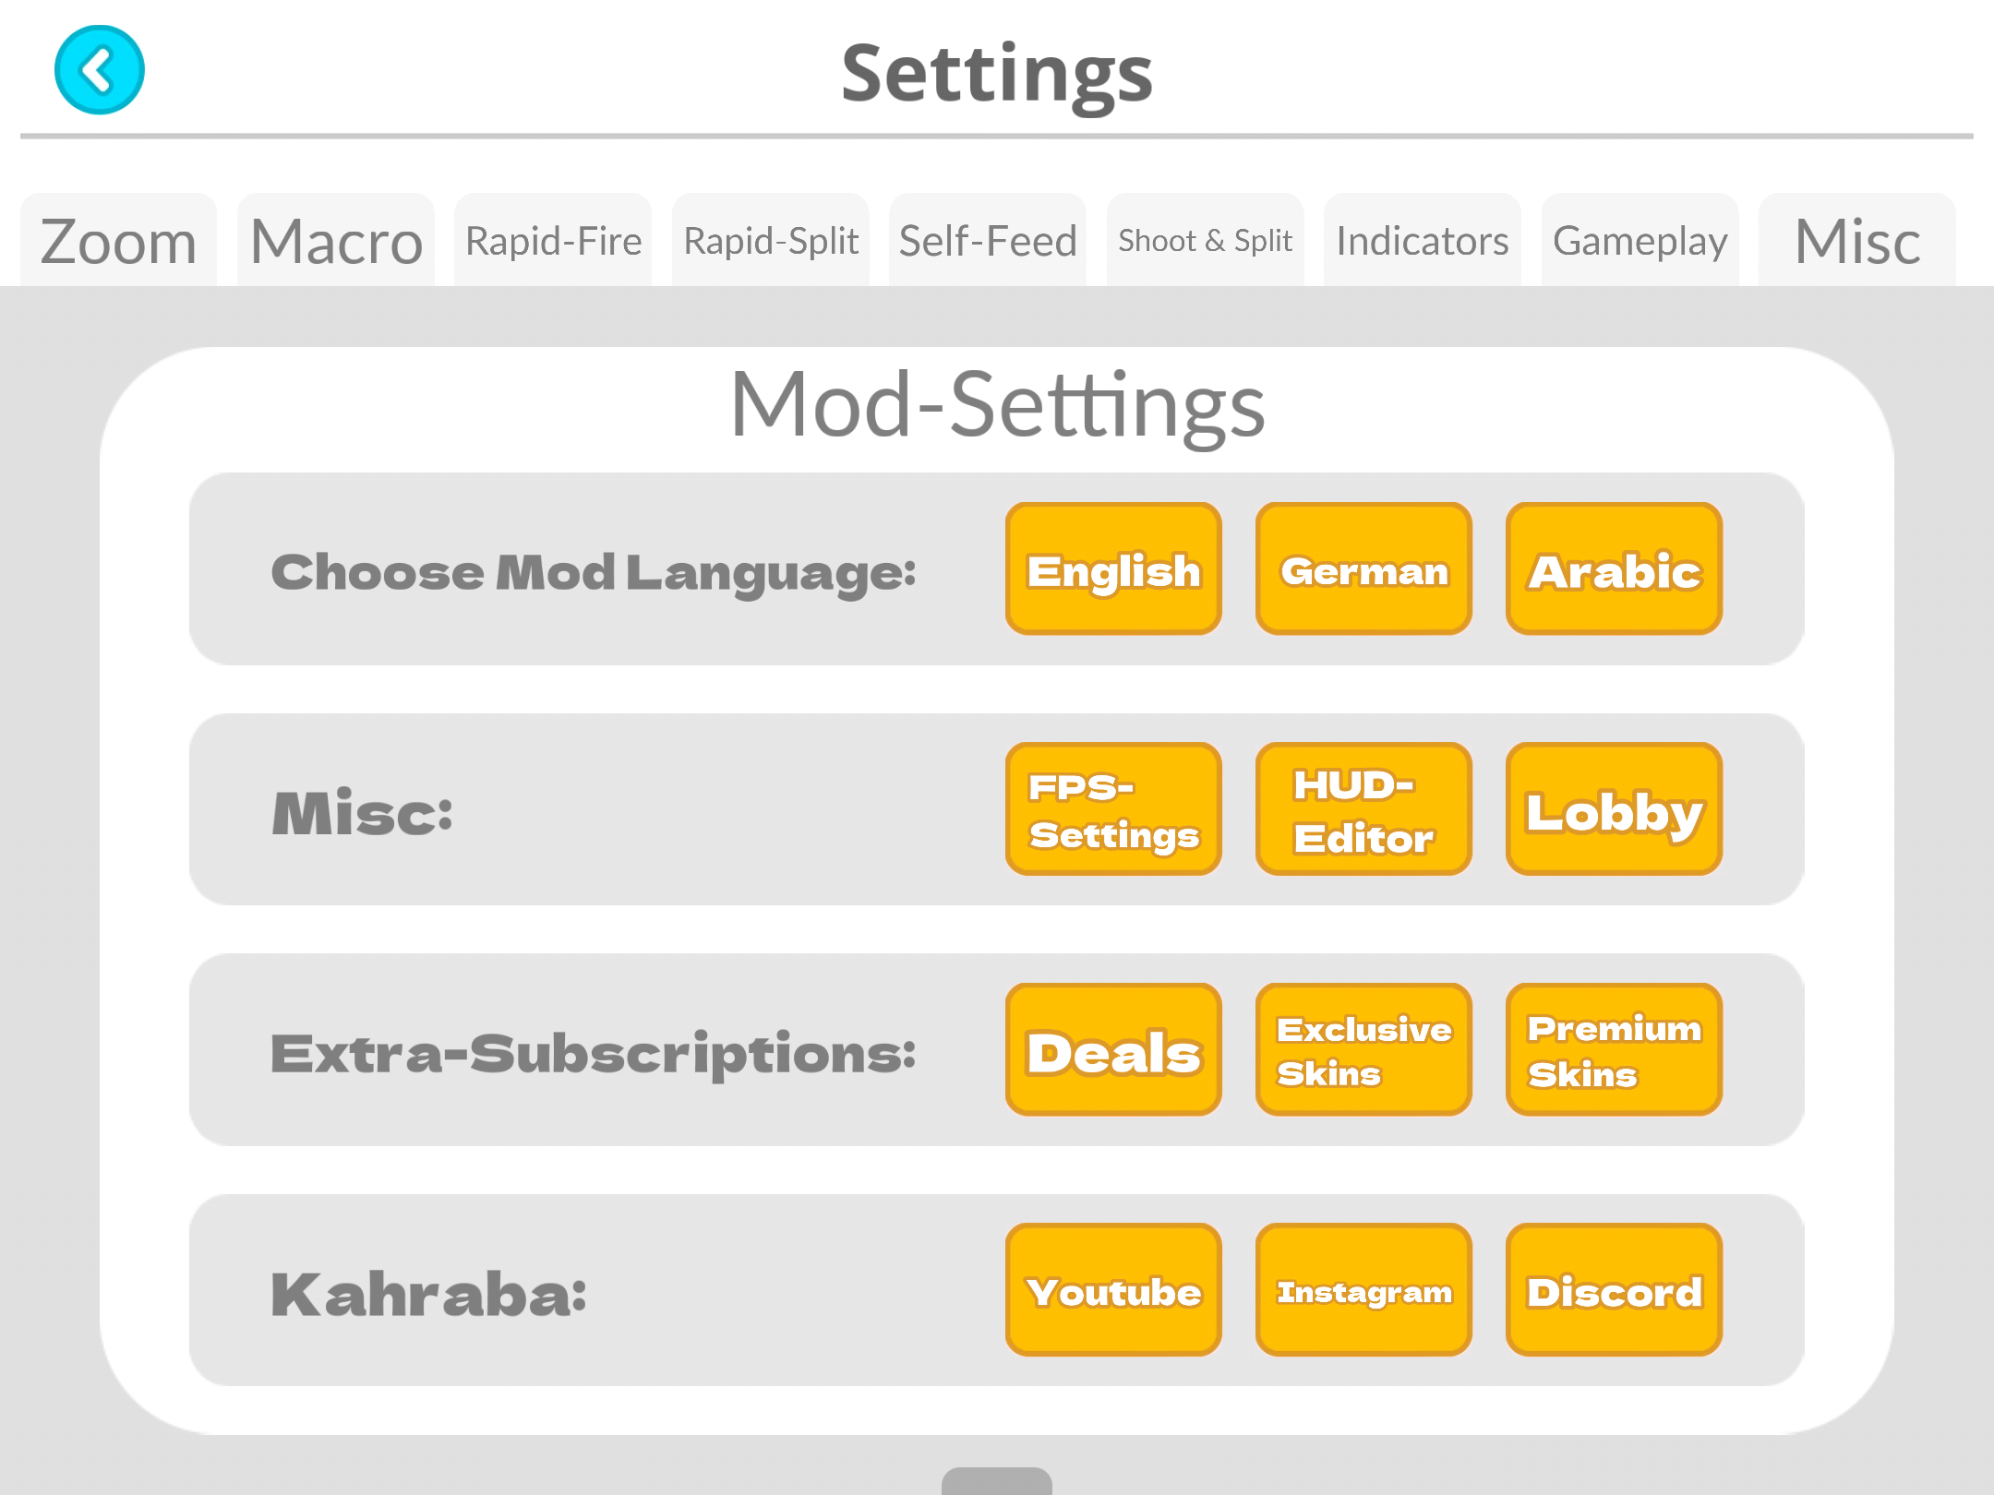The image size is (1994, 1495).
Task: Click the grey handle at bottom
Action: (997, 1480)
